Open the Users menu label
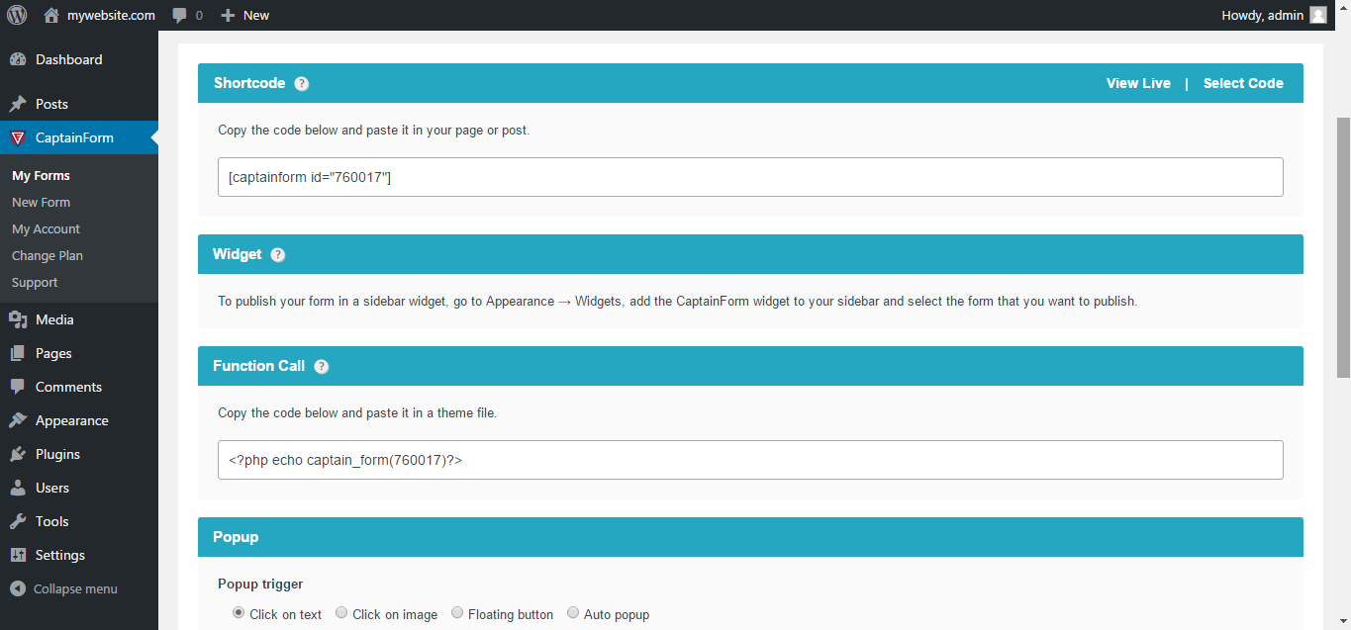1351x630 pixels. (x=52, y=488)
